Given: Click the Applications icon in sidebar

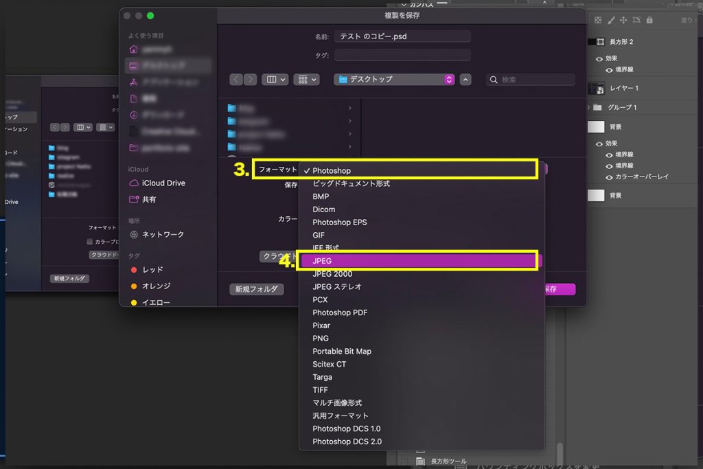Looking at the screenshot, I should (134, 82).
